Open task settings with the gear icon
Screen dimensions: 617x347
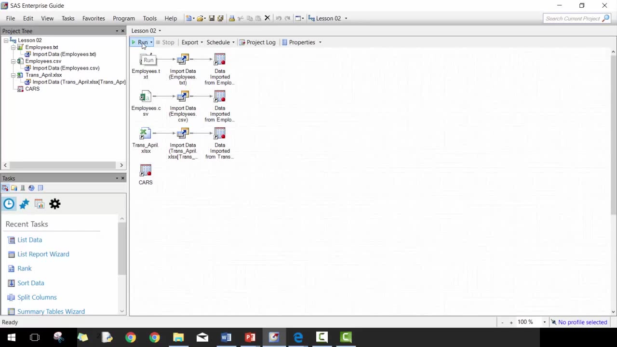click(x=55, y=204)
